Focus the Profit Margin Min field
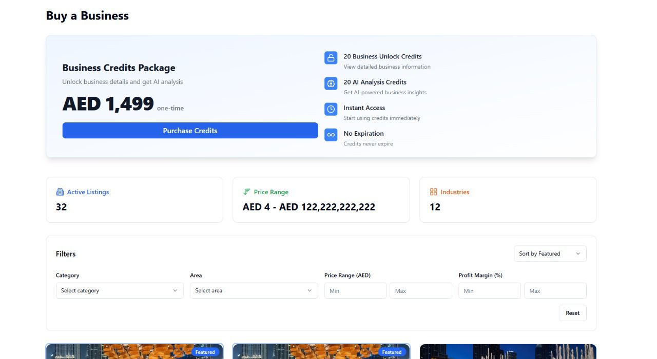 coord(489,290)
